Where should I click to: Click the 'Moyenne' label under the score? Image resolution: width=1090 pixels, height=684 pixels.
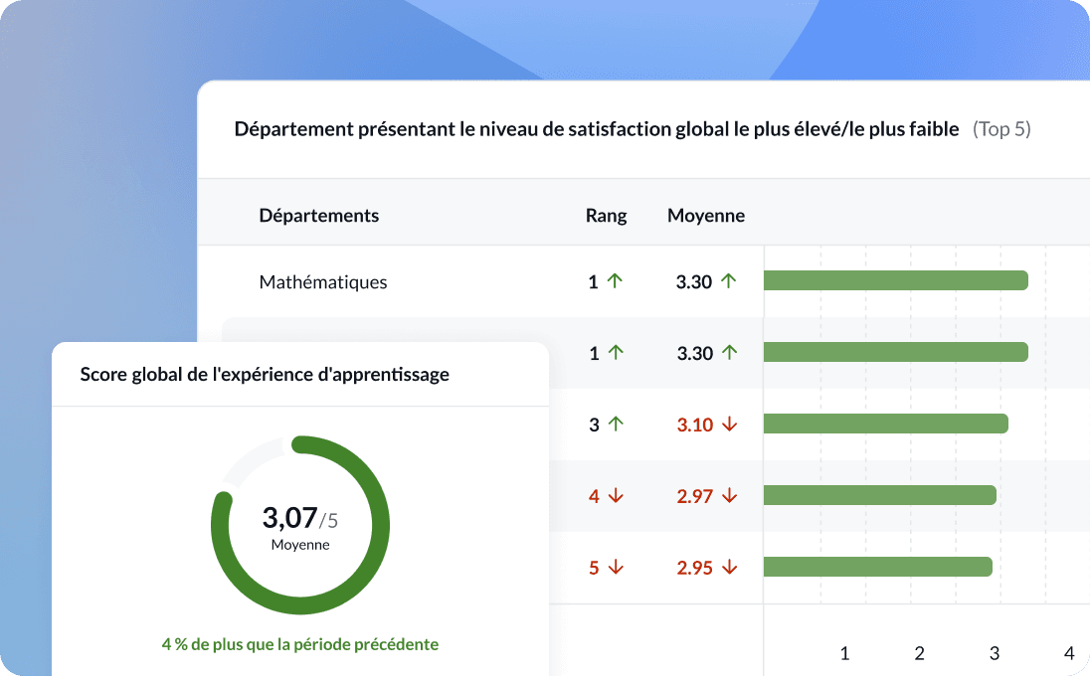pyautogui.click(x=300, y=544)
